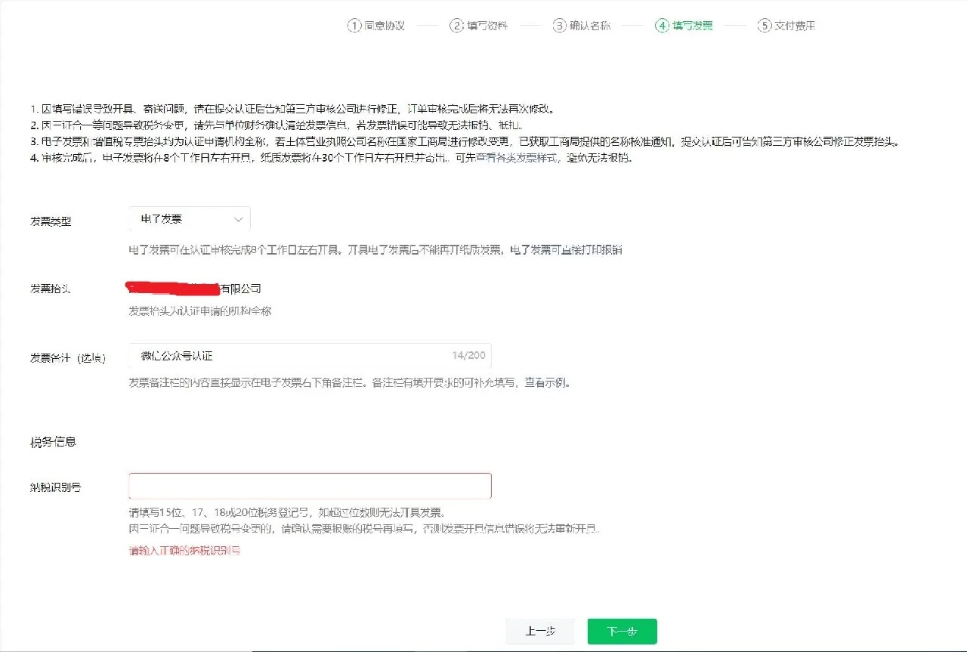Viewport: 967px width, 652px height.
Task: Click the red error message 请输入正确的纳税识别号
Action: [x=184, y=551]
